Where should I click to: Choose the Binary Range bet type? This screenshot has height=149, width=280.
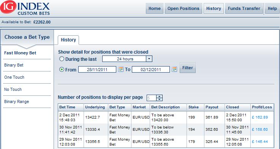point(16,101)
